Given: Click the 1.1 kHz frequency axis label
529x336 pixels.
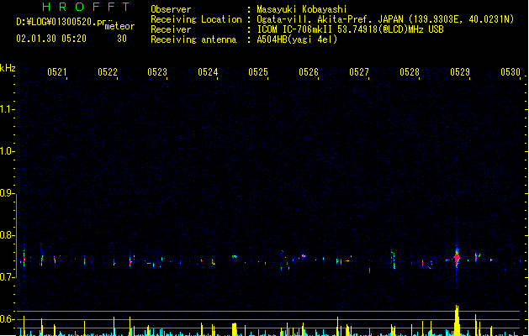Looking at the screenshot, I should 7,109.
